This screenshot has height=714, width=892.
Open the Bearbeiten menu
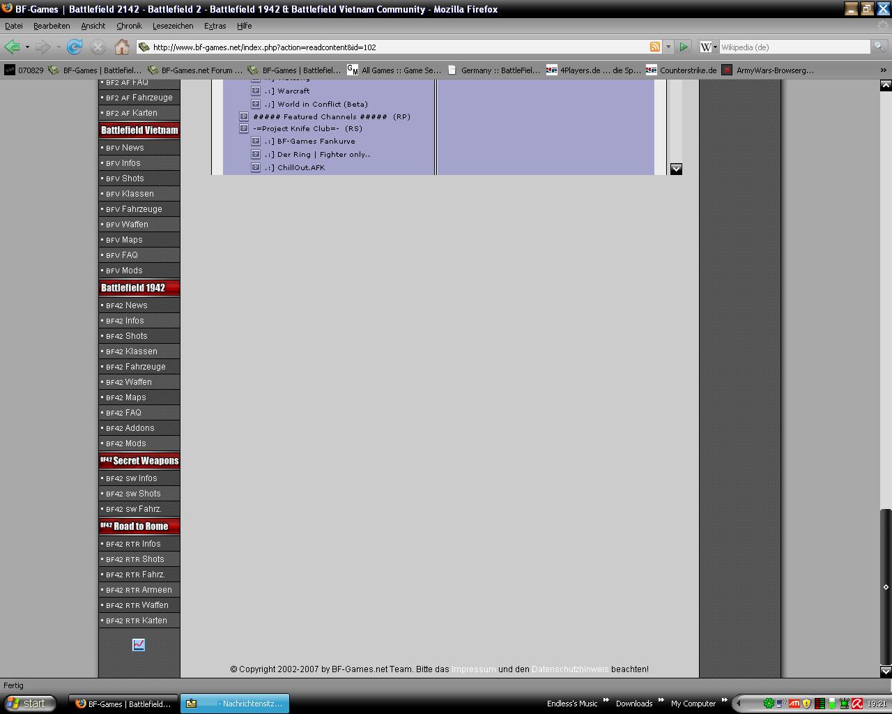(52, 26)
